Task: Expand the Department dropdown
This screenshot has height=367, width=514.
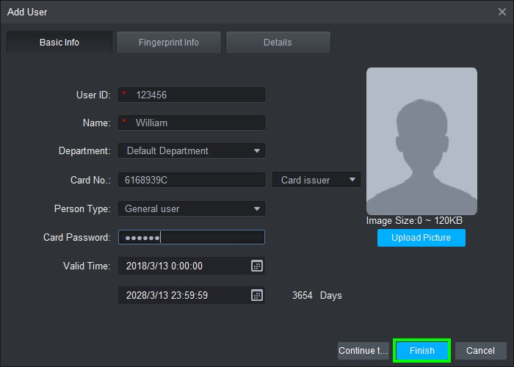Action: point(191,151)
